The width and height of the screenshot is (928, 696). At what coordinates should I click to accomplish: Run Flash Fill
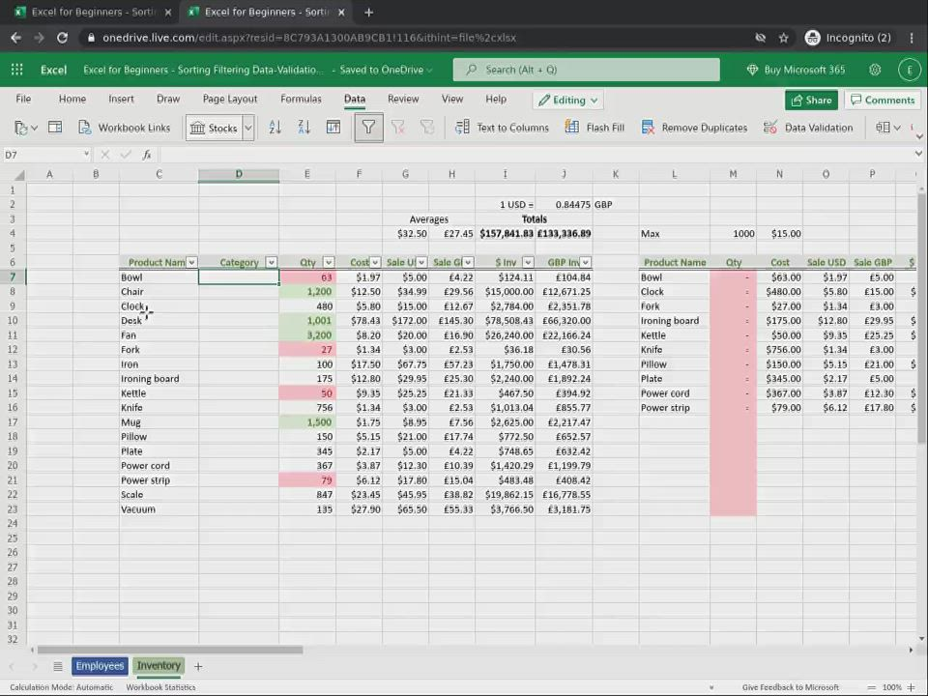[x=594, y=128]
